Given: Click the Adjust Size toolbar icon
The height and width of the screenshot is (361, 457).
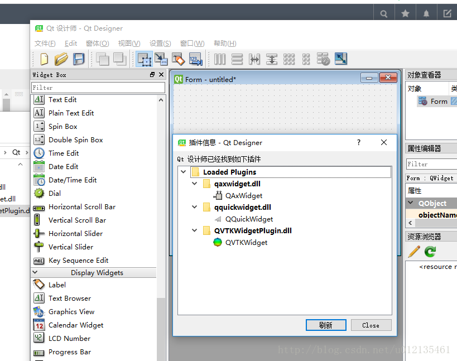Looking at the screenshot, I should click(341, 59).
